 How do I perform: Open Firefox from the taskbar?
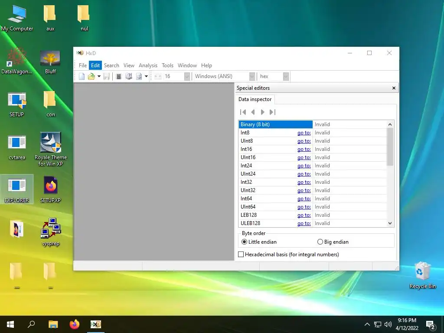(x=75, y=324)
